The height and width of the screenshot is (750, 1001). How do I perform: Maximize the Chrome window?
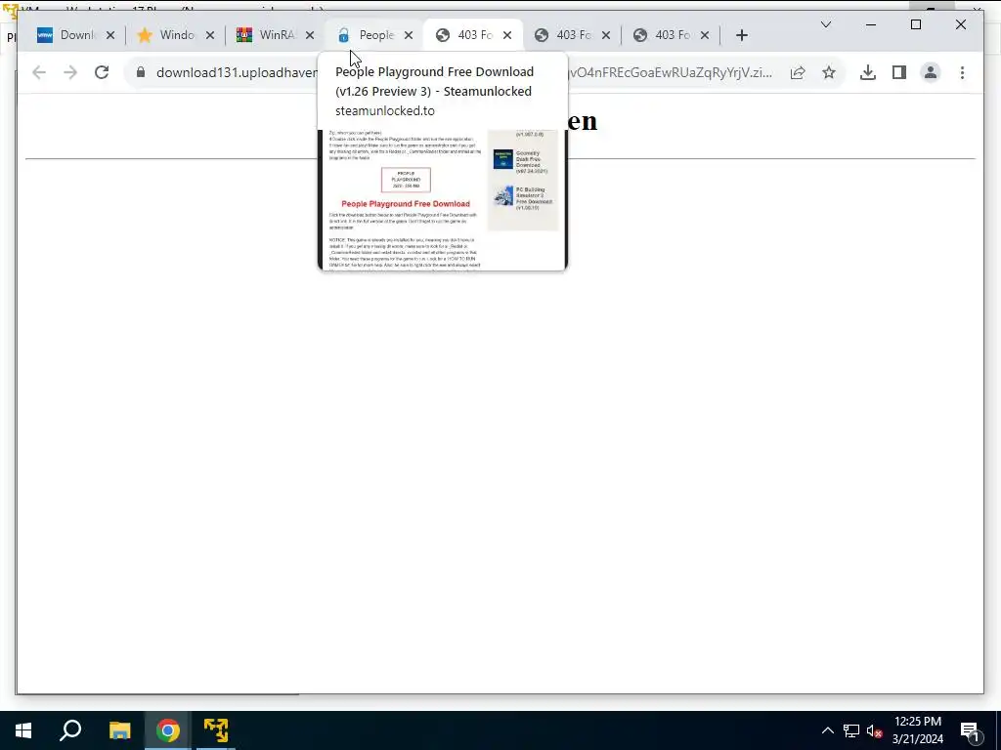[915, 24]
